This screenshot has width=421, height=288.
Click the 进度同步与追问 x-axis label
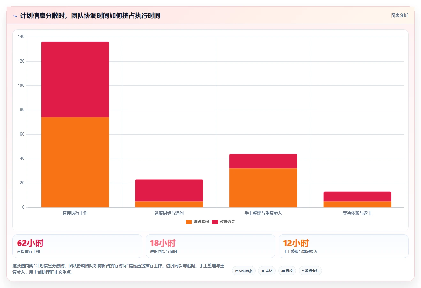(x=169, y=213)
